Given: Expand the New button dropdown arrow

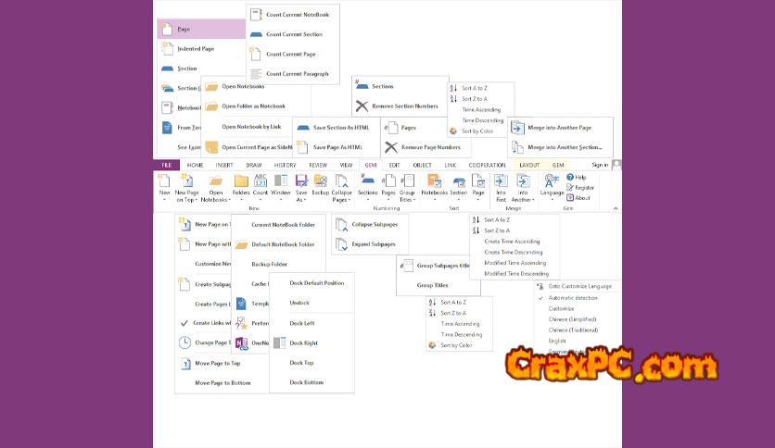Looking at the screenshot, I should point(164,199).
